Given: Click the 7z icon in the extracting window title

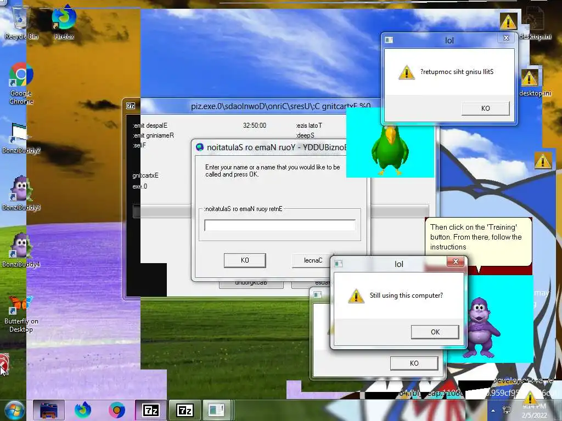Looking at the screenshot, I should pos(131,106).
